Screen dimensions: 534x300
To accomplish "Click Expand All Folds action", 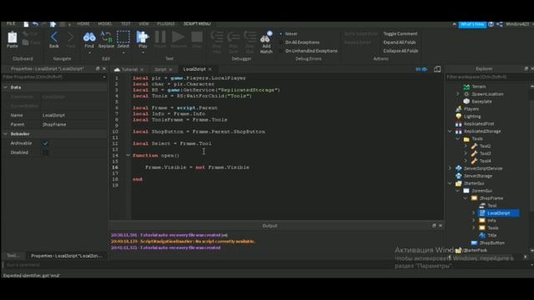I will 400,42.
